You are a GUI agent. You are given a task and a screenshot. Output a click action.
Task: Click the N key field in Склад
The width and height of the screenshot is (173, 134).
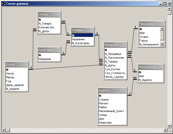[49, 20]
